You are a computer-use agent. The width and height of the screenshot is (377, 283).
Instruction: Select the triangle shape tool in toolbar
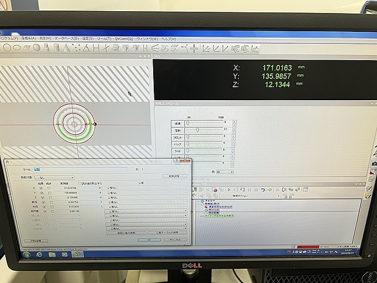pyautogui.click(x=87, y=47)
